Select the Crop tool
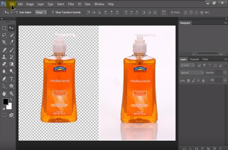 4,42
